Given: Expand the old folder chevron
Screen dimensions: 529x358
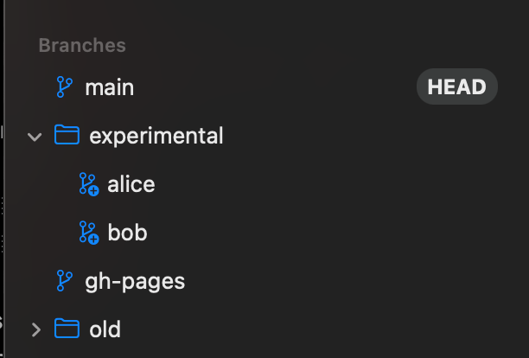Looking at the screenshot, I should (35, 329).
